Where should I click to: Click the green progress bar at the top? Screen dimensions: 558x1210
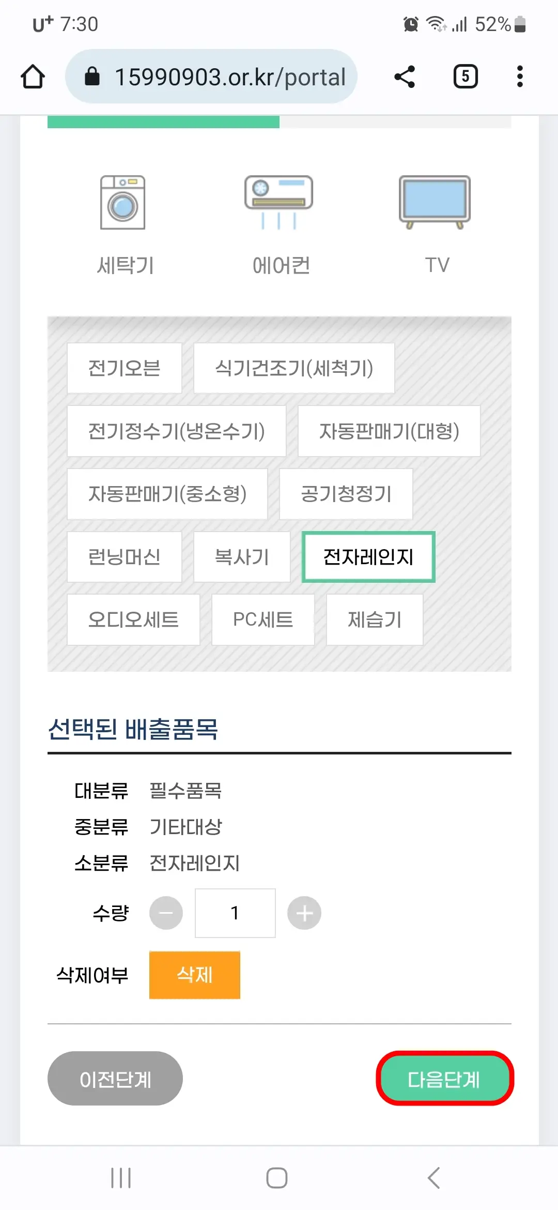[x=163, y=123]
